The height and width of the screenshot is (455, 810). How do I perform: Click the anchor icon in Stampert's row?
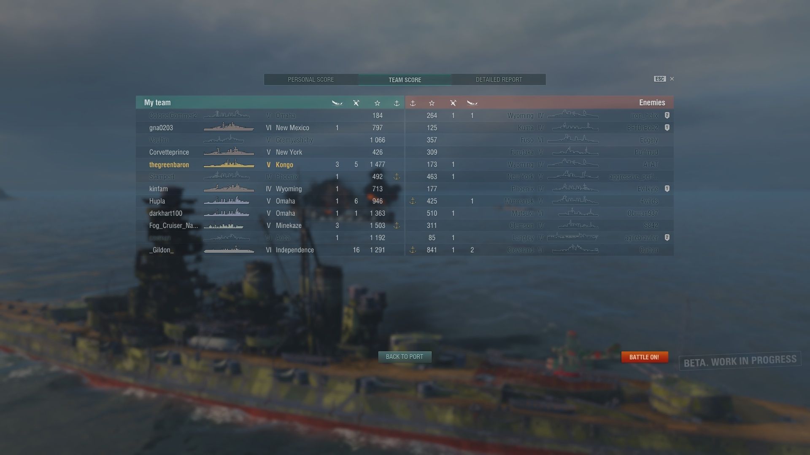397,177
